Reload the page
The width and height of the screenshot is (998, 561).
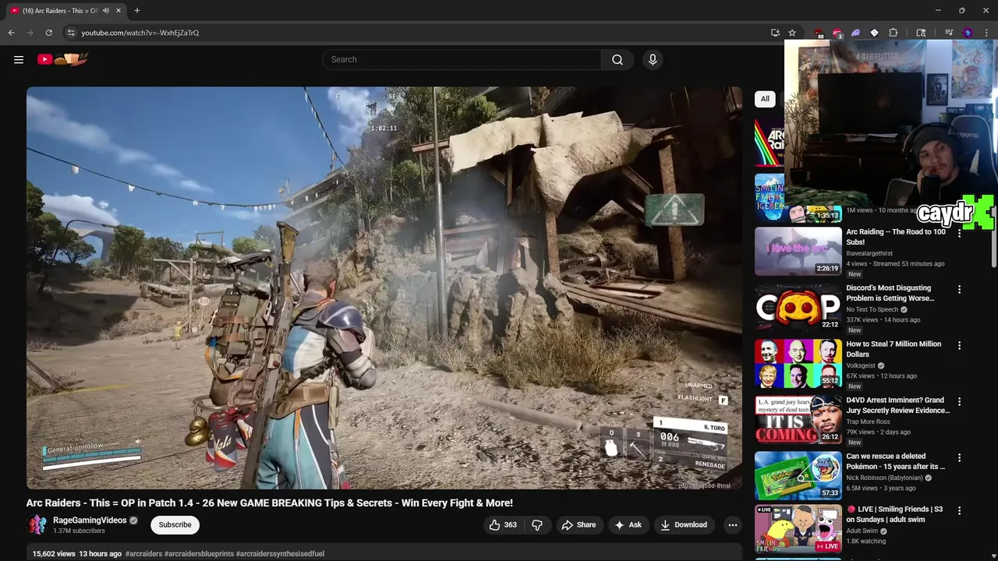[48, 33]
